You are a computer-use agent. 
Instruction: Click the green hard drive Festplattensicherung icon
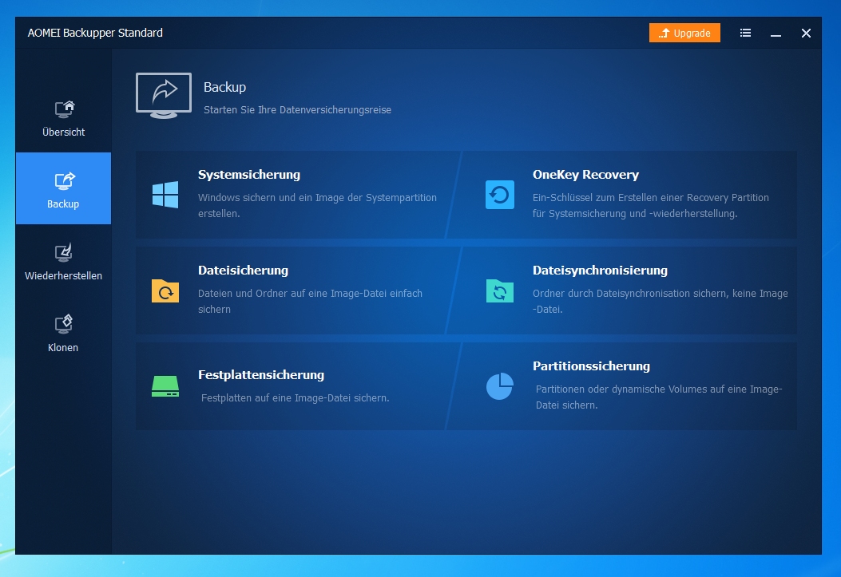[165, 386]
